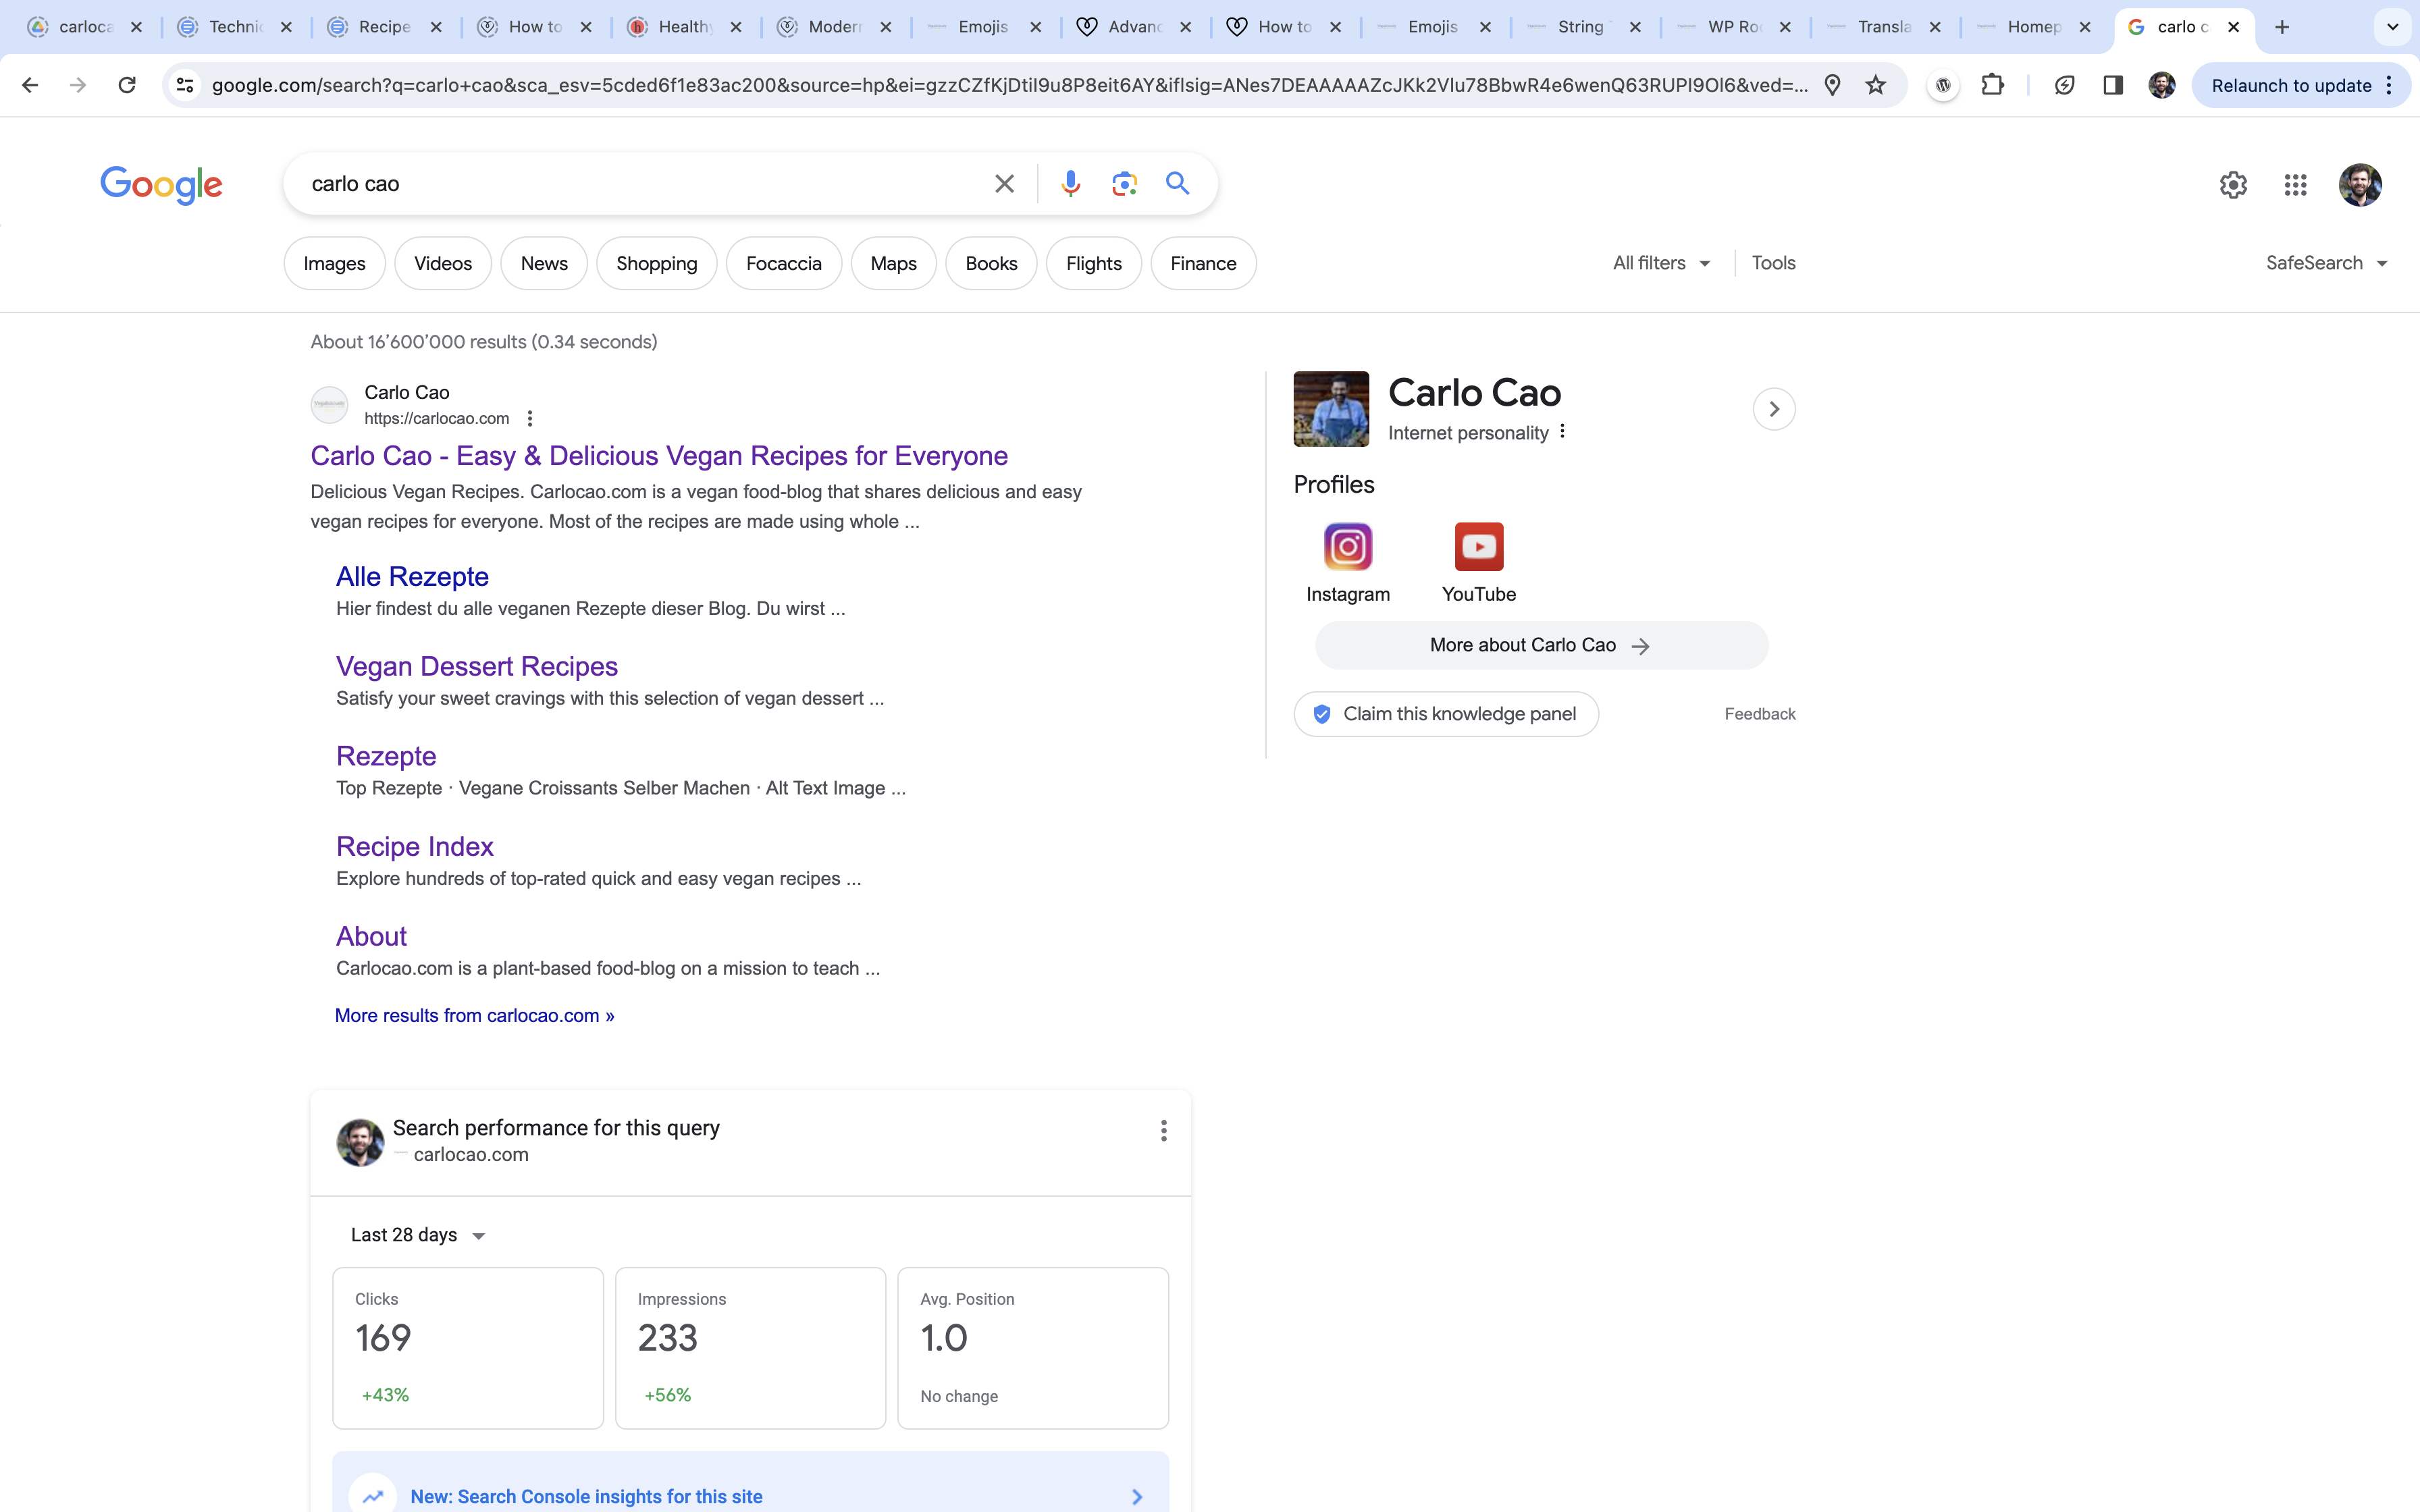
Task: Open the Vegan Dessert Recipes sitelink
Action: point(477,667)
